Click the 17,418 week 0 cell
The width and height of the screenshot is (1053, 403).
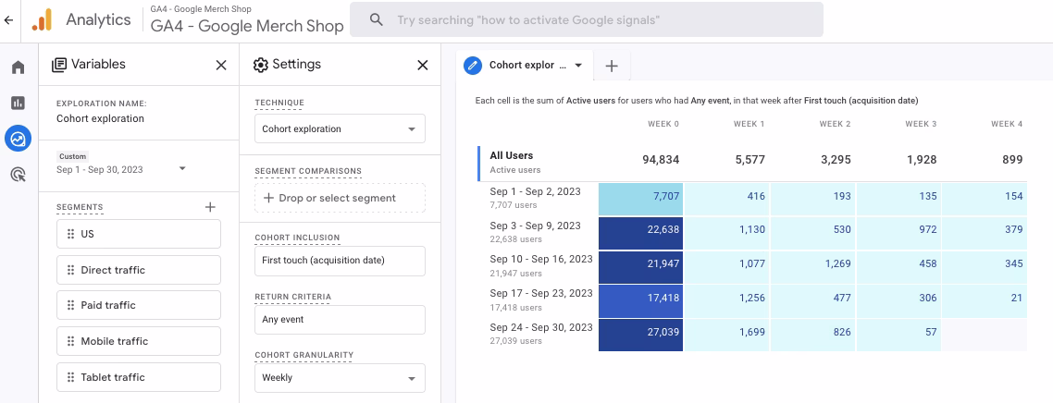640,301
